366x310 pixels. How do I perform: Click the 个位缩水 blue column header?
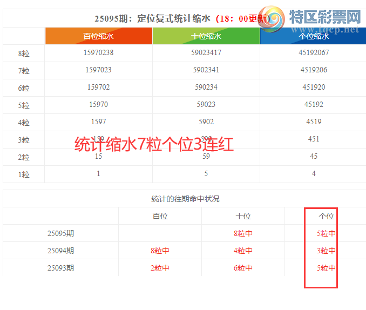click(314, 36)
